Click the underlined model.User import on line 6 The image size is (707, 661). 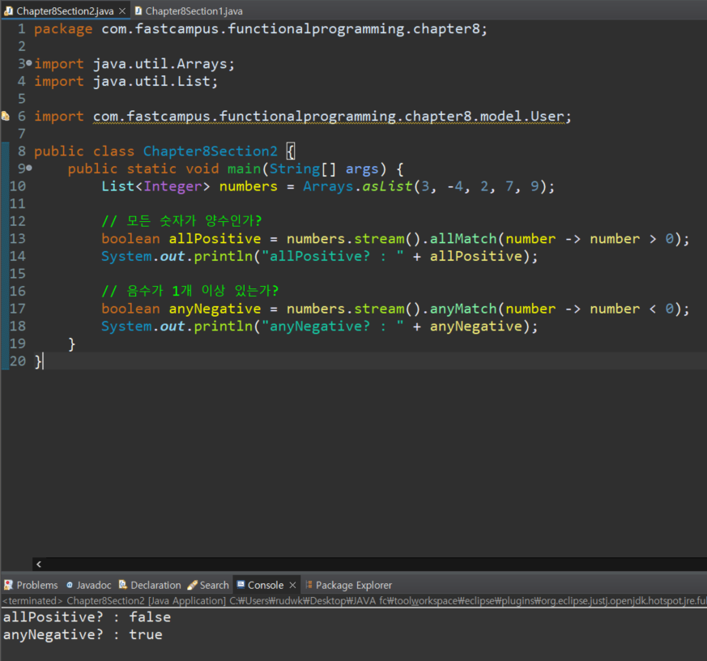[x=328, y=117]
